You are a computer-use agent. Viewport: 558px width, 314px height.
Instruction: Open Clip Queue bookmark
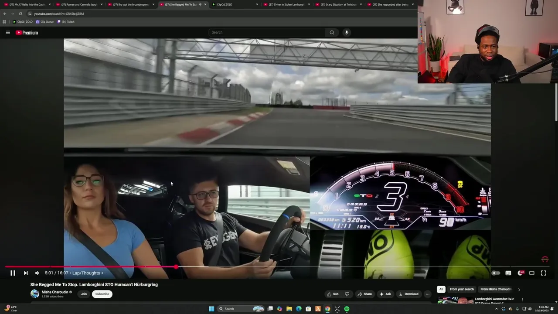point(45,22)
